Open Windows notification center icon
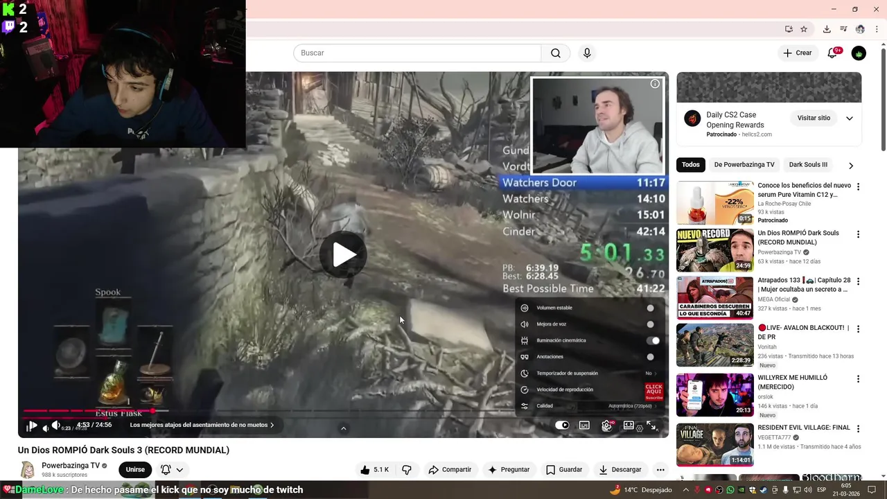This screenshot has height=499, width=887. pos(872,490)
